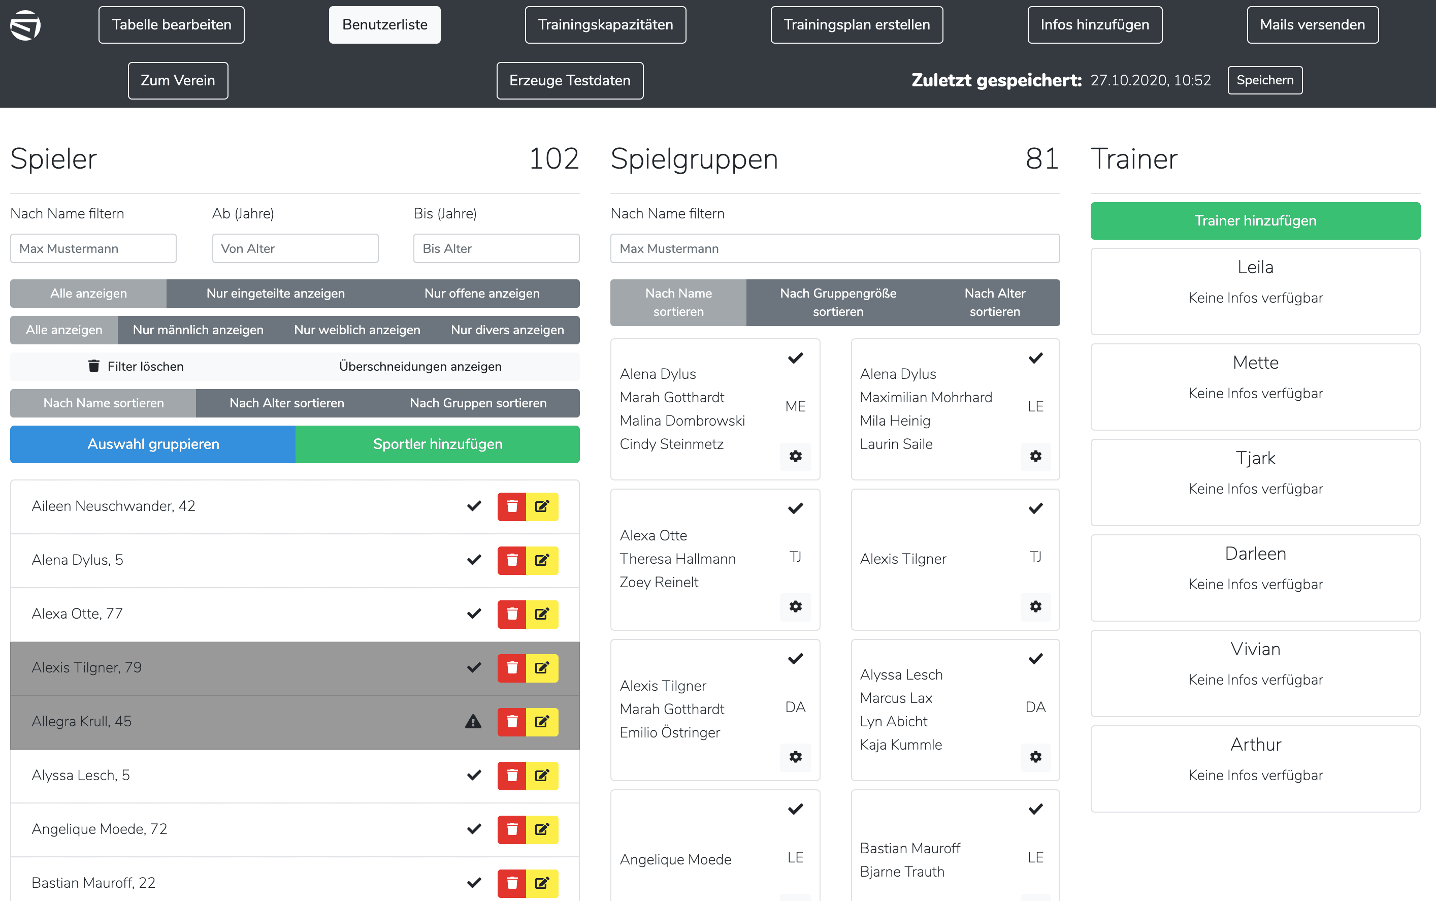Click the app logo in top-left corner
Screen dimensions: 1436x901
point(25,25)
